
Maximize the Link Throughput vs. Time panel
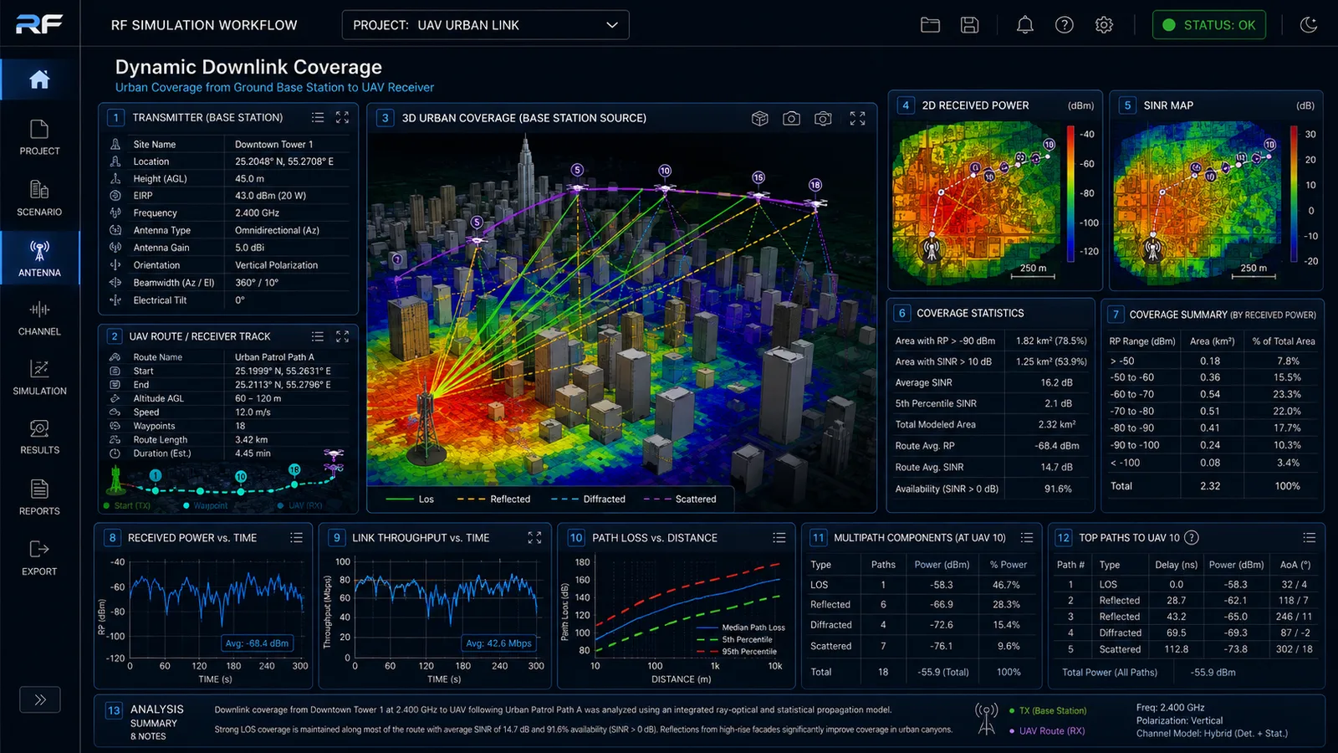tap(534, 538)
